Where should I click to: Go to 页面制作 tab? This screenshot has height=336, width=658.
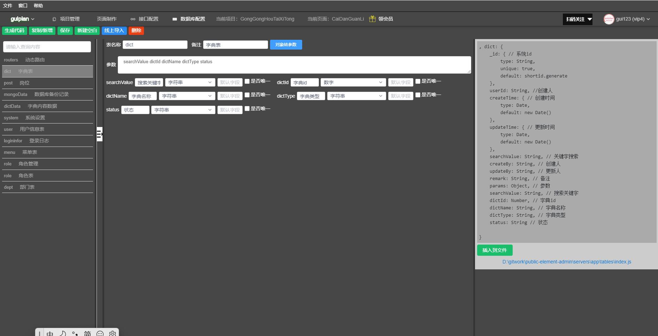[107, 19]
